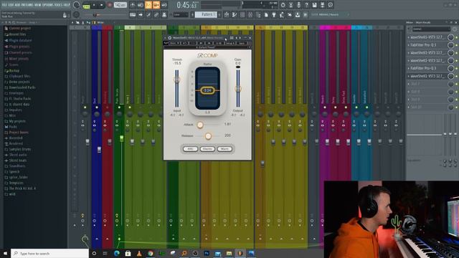Click RComp Threshold fader handle

177,80
